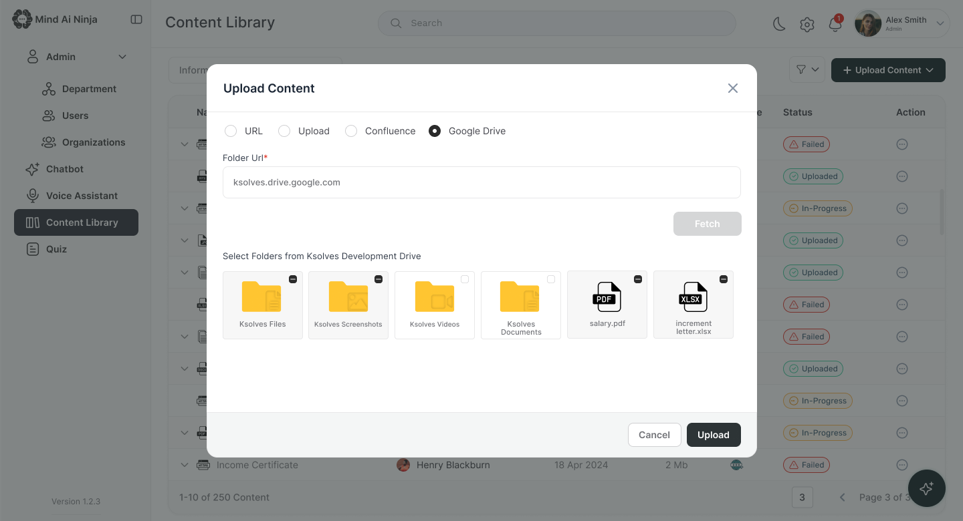
Task: Click the Upload button in dialog footer
Action: [713, 435]
